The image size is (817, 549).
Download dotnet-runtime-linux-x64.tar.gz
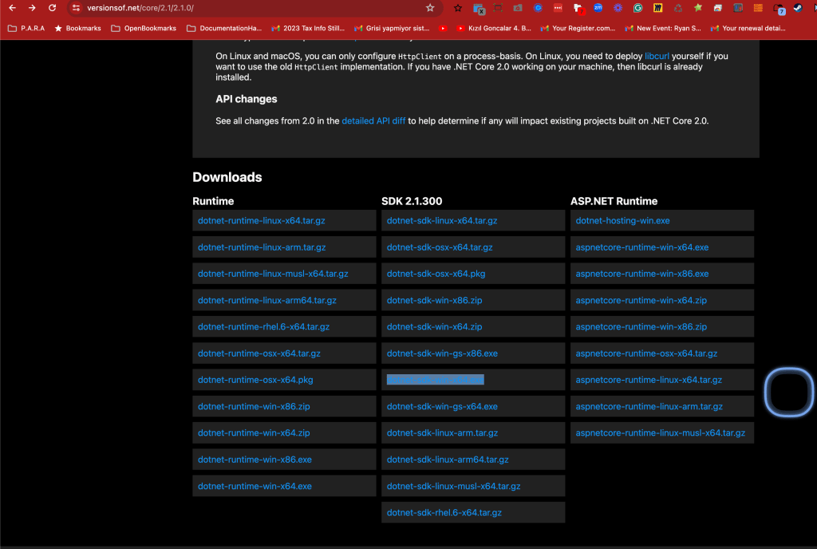pos(261,220)
